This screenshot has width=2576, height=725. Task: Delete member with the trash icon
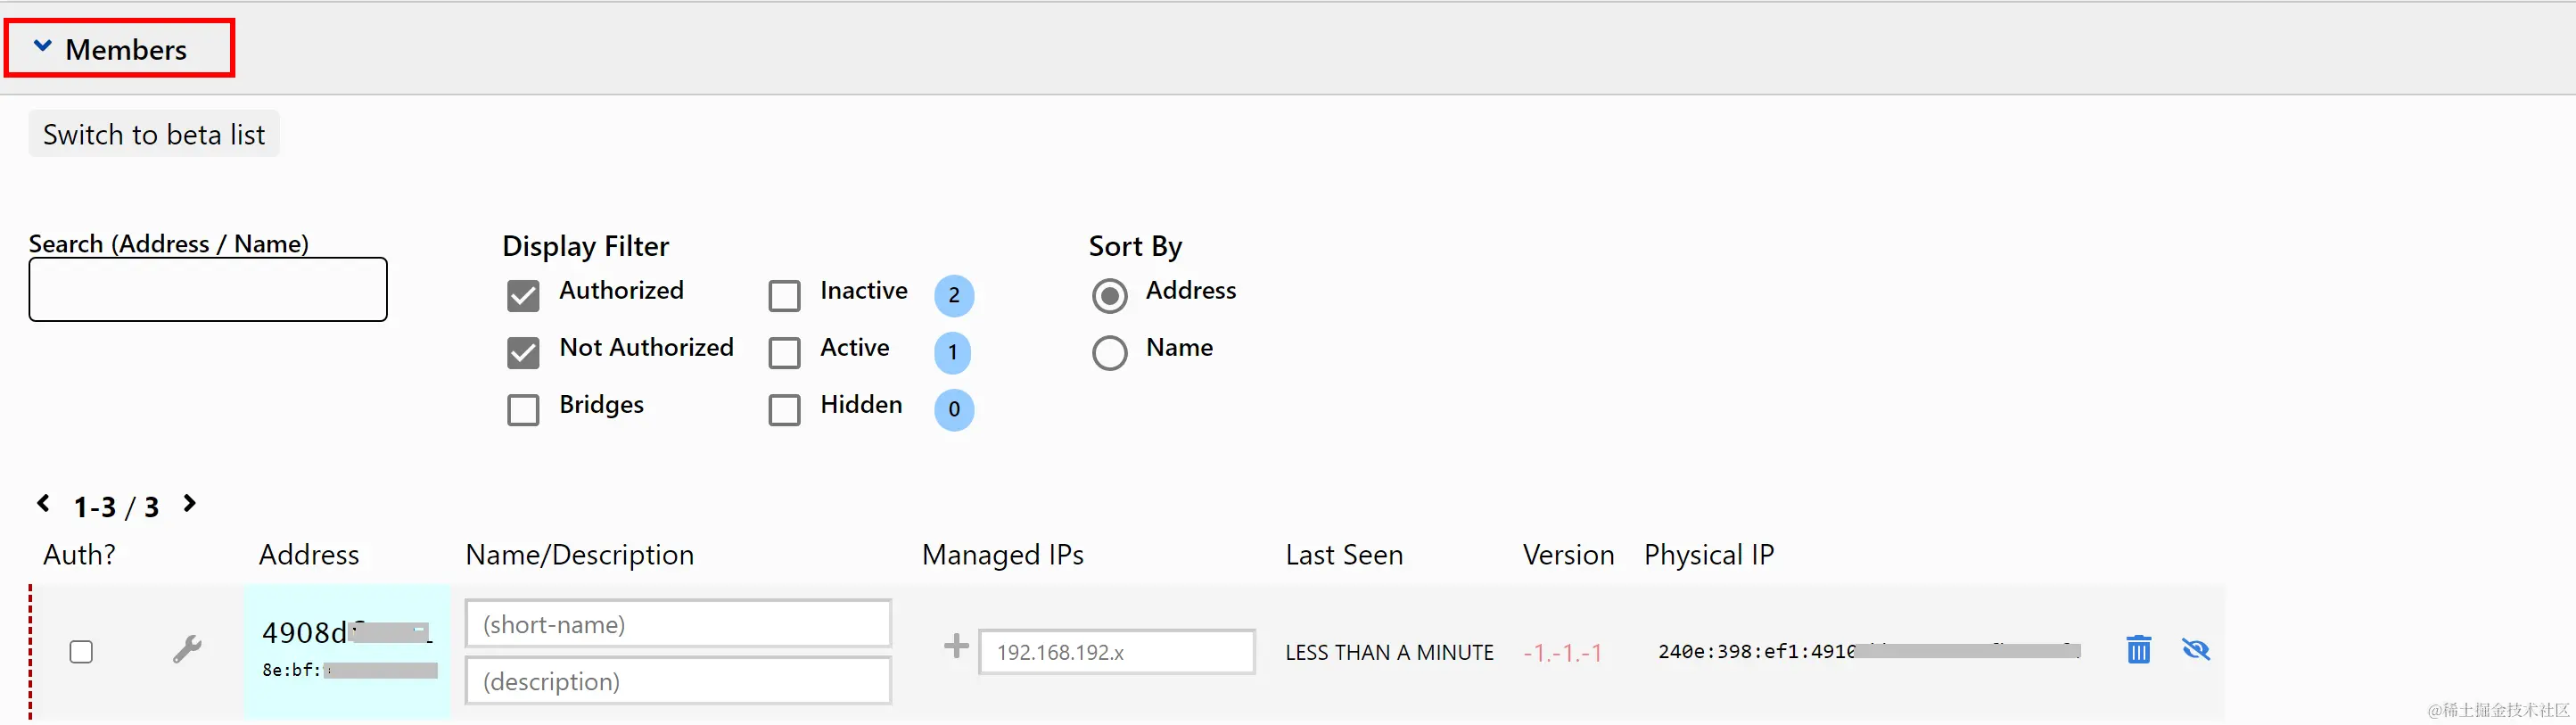2138,650
